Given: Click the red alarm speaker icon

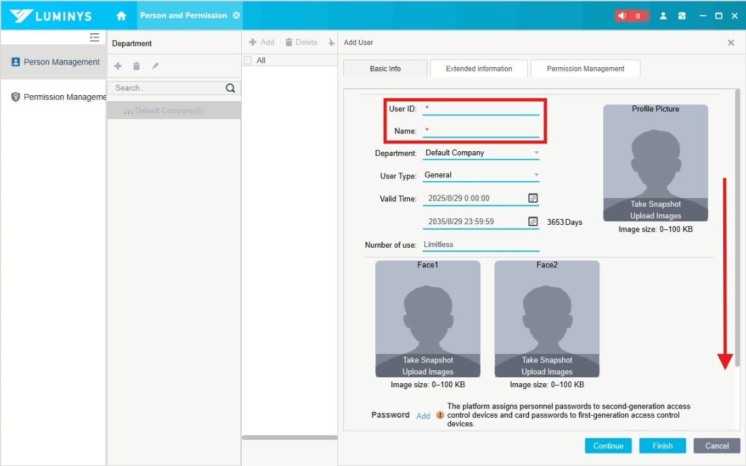Looking at the screenshot, I should [622, 16].
